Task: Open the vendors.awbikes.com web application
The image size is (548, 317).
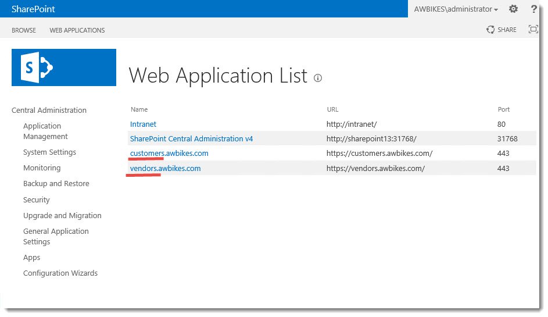Action: tap(165, 168)
